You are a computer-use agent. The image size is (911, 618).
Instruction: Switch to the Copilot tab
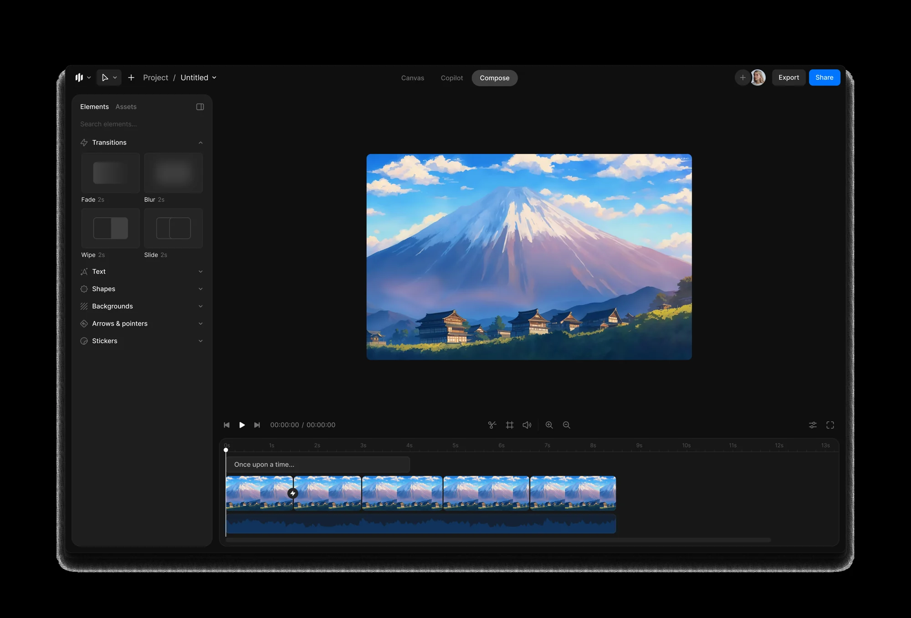point(452,78)
